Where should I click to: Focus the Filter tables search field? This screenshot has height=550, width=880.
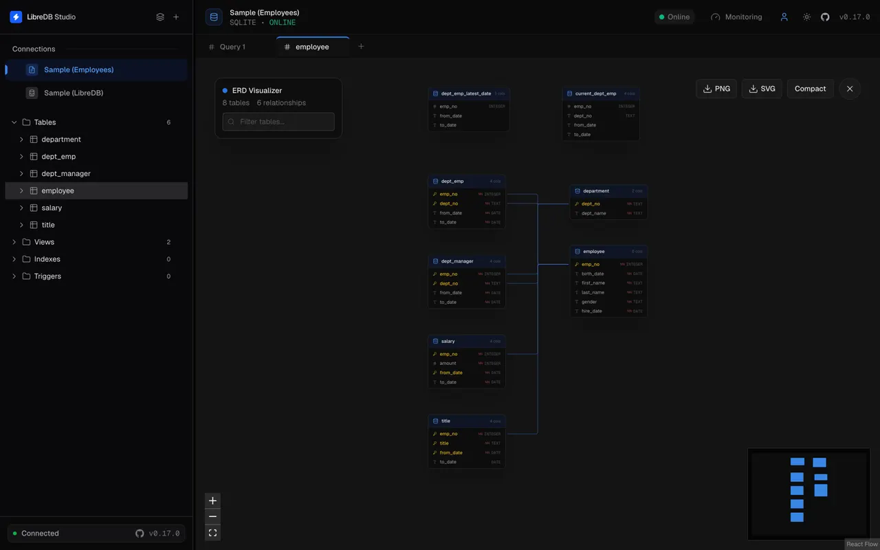coord(278,122)
